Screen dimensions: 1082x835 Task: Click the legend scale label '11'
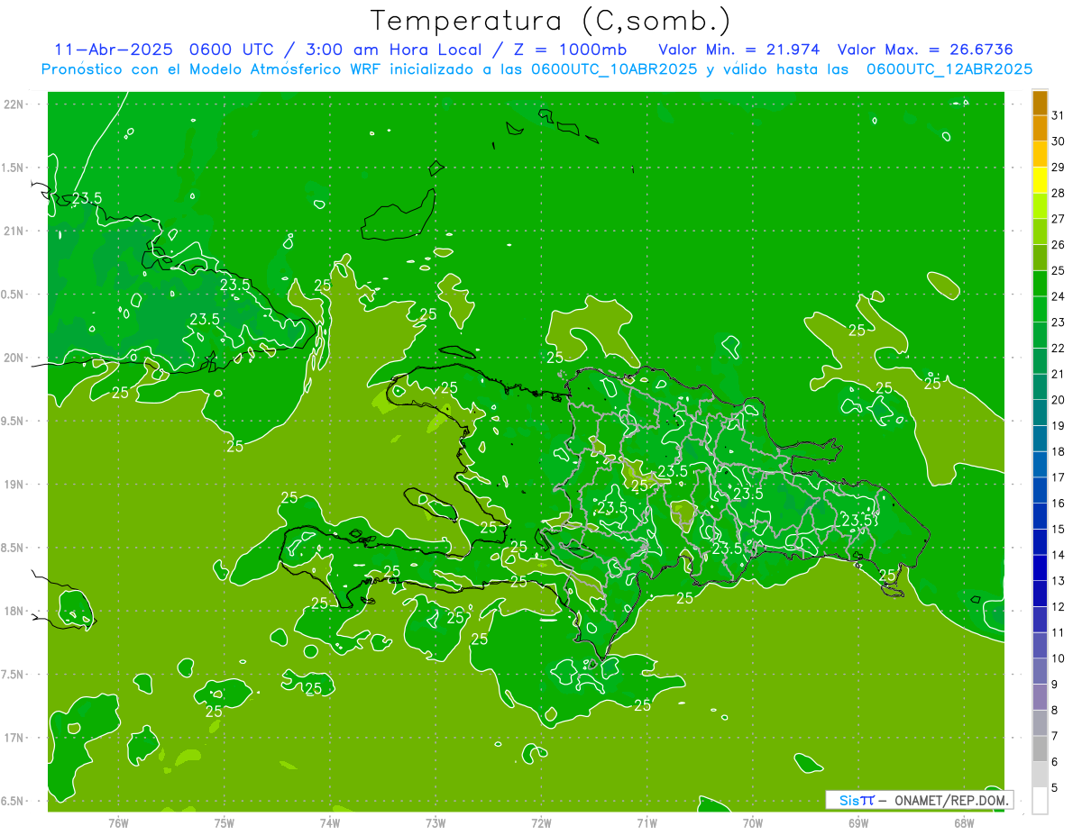(x=1058, y=632)
